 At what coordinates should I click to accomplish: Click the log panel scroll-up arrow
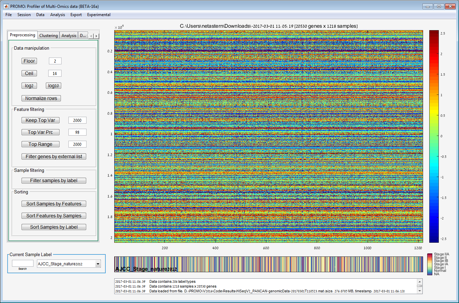(x=419, y=281)
